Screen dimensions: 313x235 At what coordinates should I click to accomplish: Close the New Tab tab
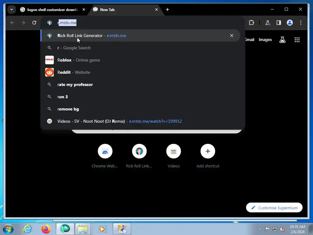click(156, 9)
